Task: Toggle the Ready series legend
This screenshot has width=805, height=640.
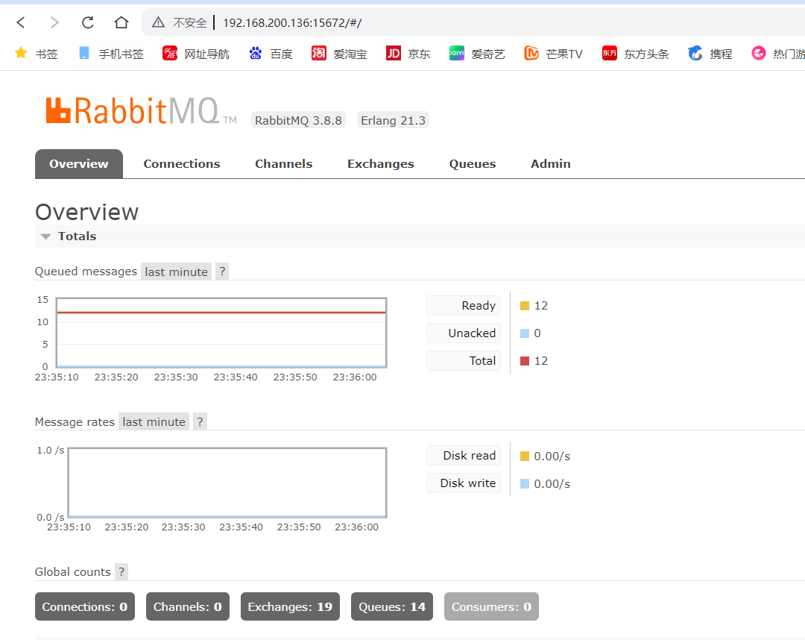Action: coord(464,306)
